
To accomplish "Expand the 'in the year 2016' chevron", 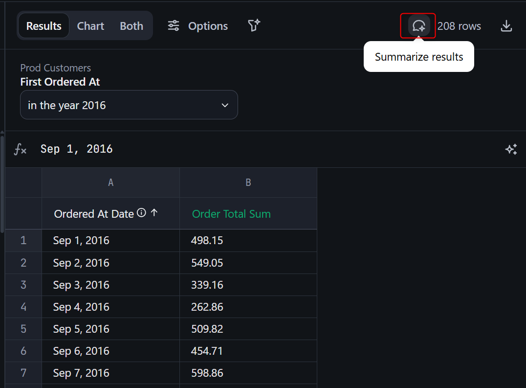I will click(225, 105).
